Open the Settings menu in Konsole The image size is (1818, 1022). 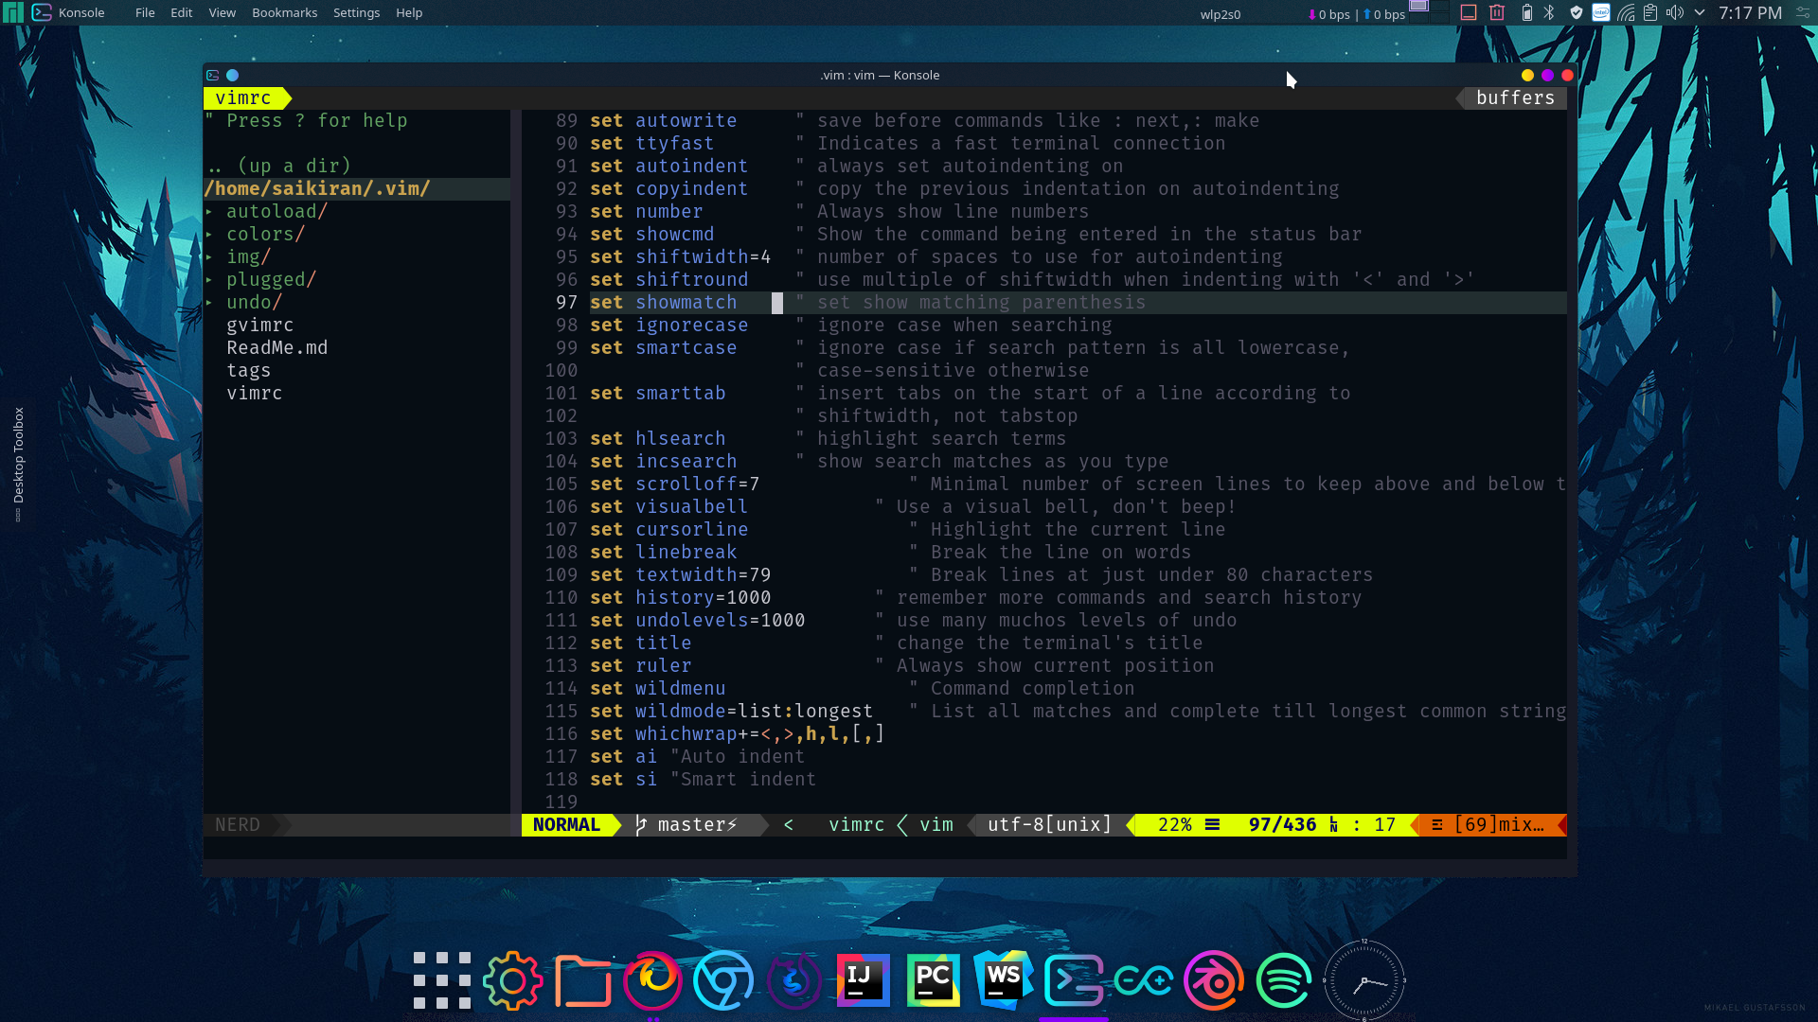tap(356, 12)
